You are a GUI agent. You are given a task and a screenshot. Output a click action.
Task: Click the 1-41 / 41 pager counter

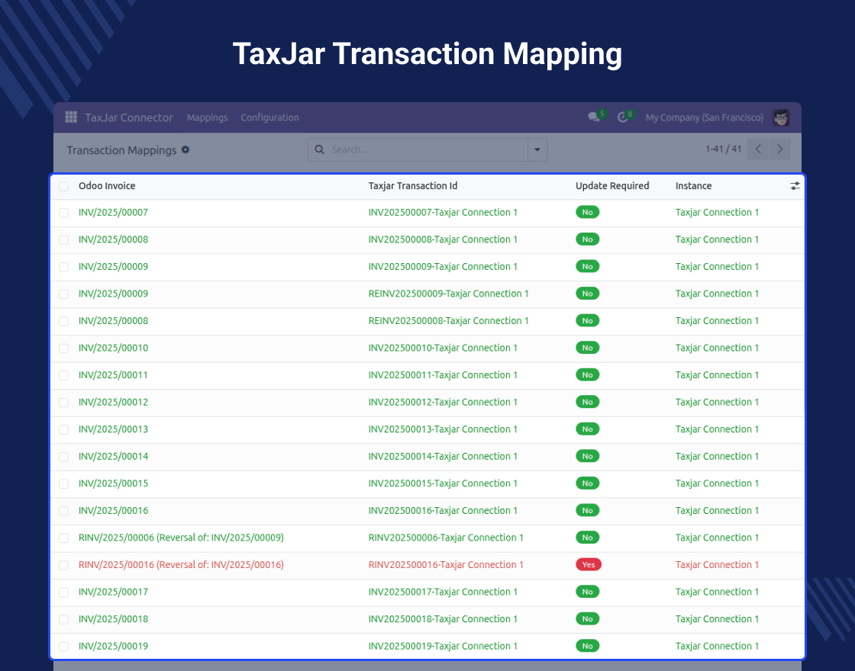tap(723, 149)
